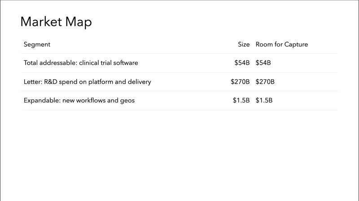Viewport: 359px width, 201px height.
Task: Select the clinical trial software segment cell
Action: 81,63
